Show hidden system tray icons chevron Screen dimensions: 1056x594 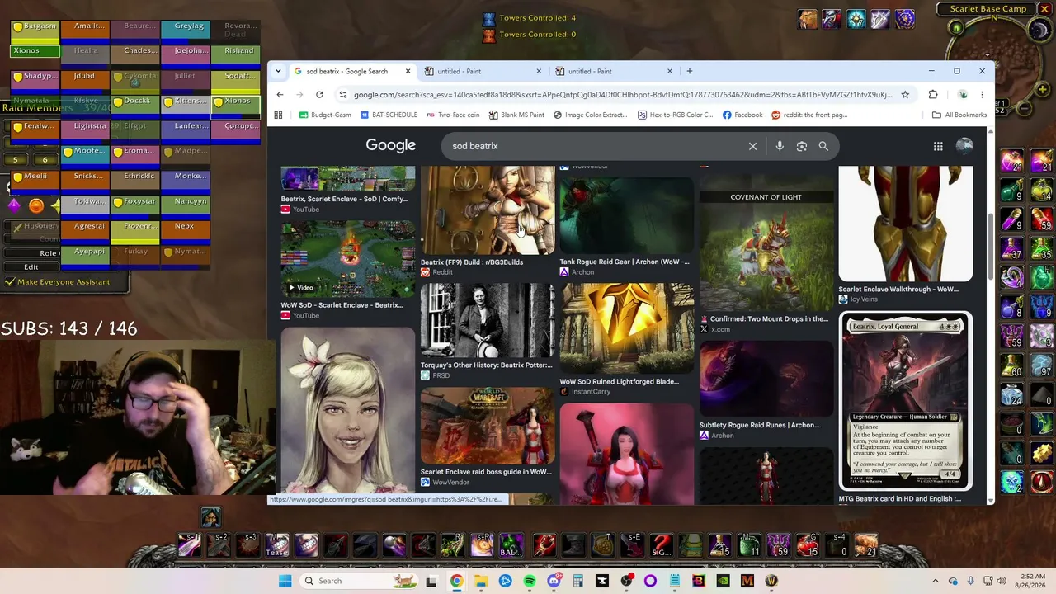(x=936, y=581)
